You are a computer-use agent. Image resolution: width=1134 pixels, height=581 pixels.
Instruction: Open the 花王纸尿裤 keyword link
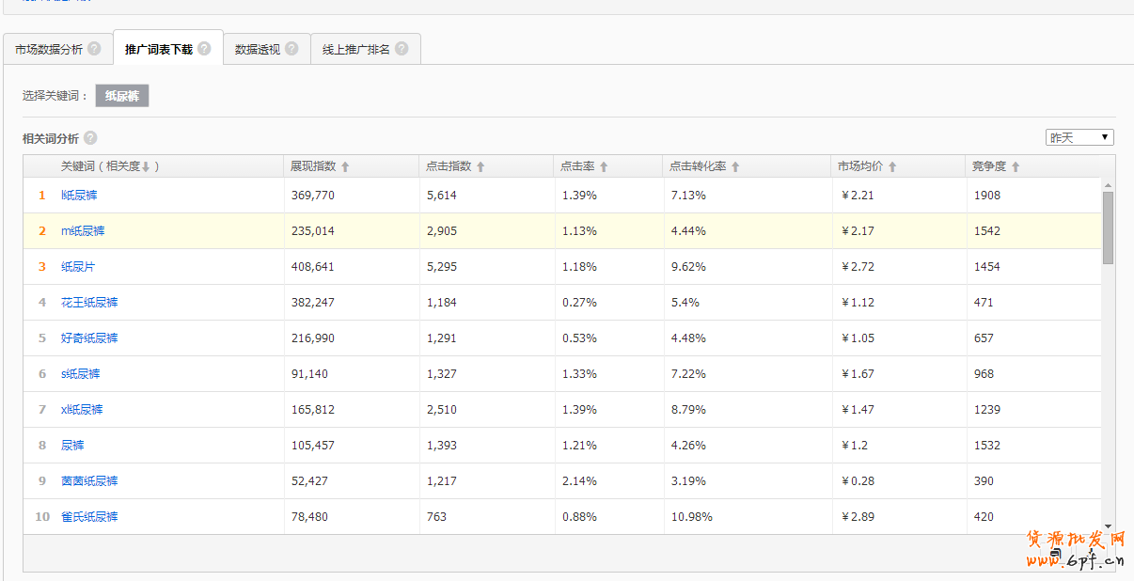coord(89,303)
